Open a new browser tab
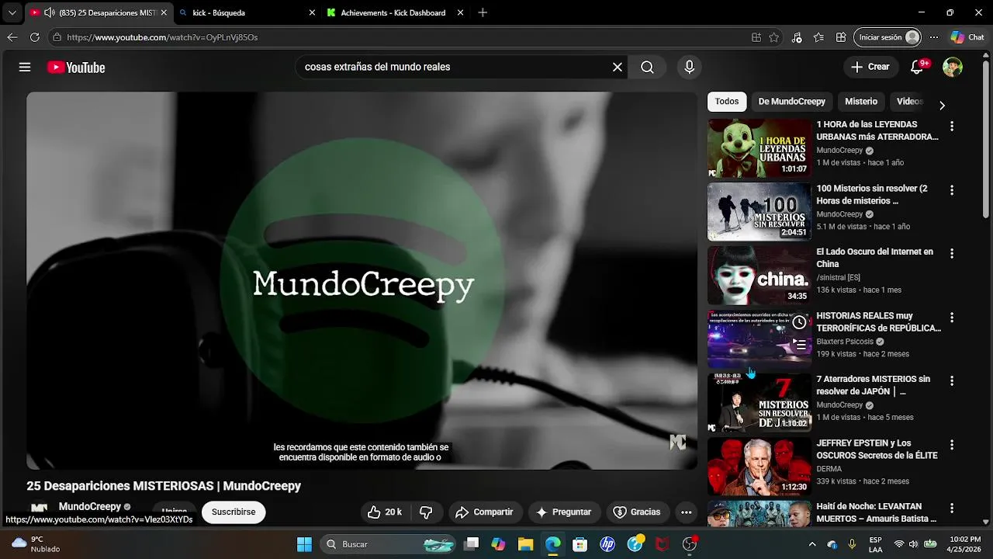 click(x=483, y=12)
